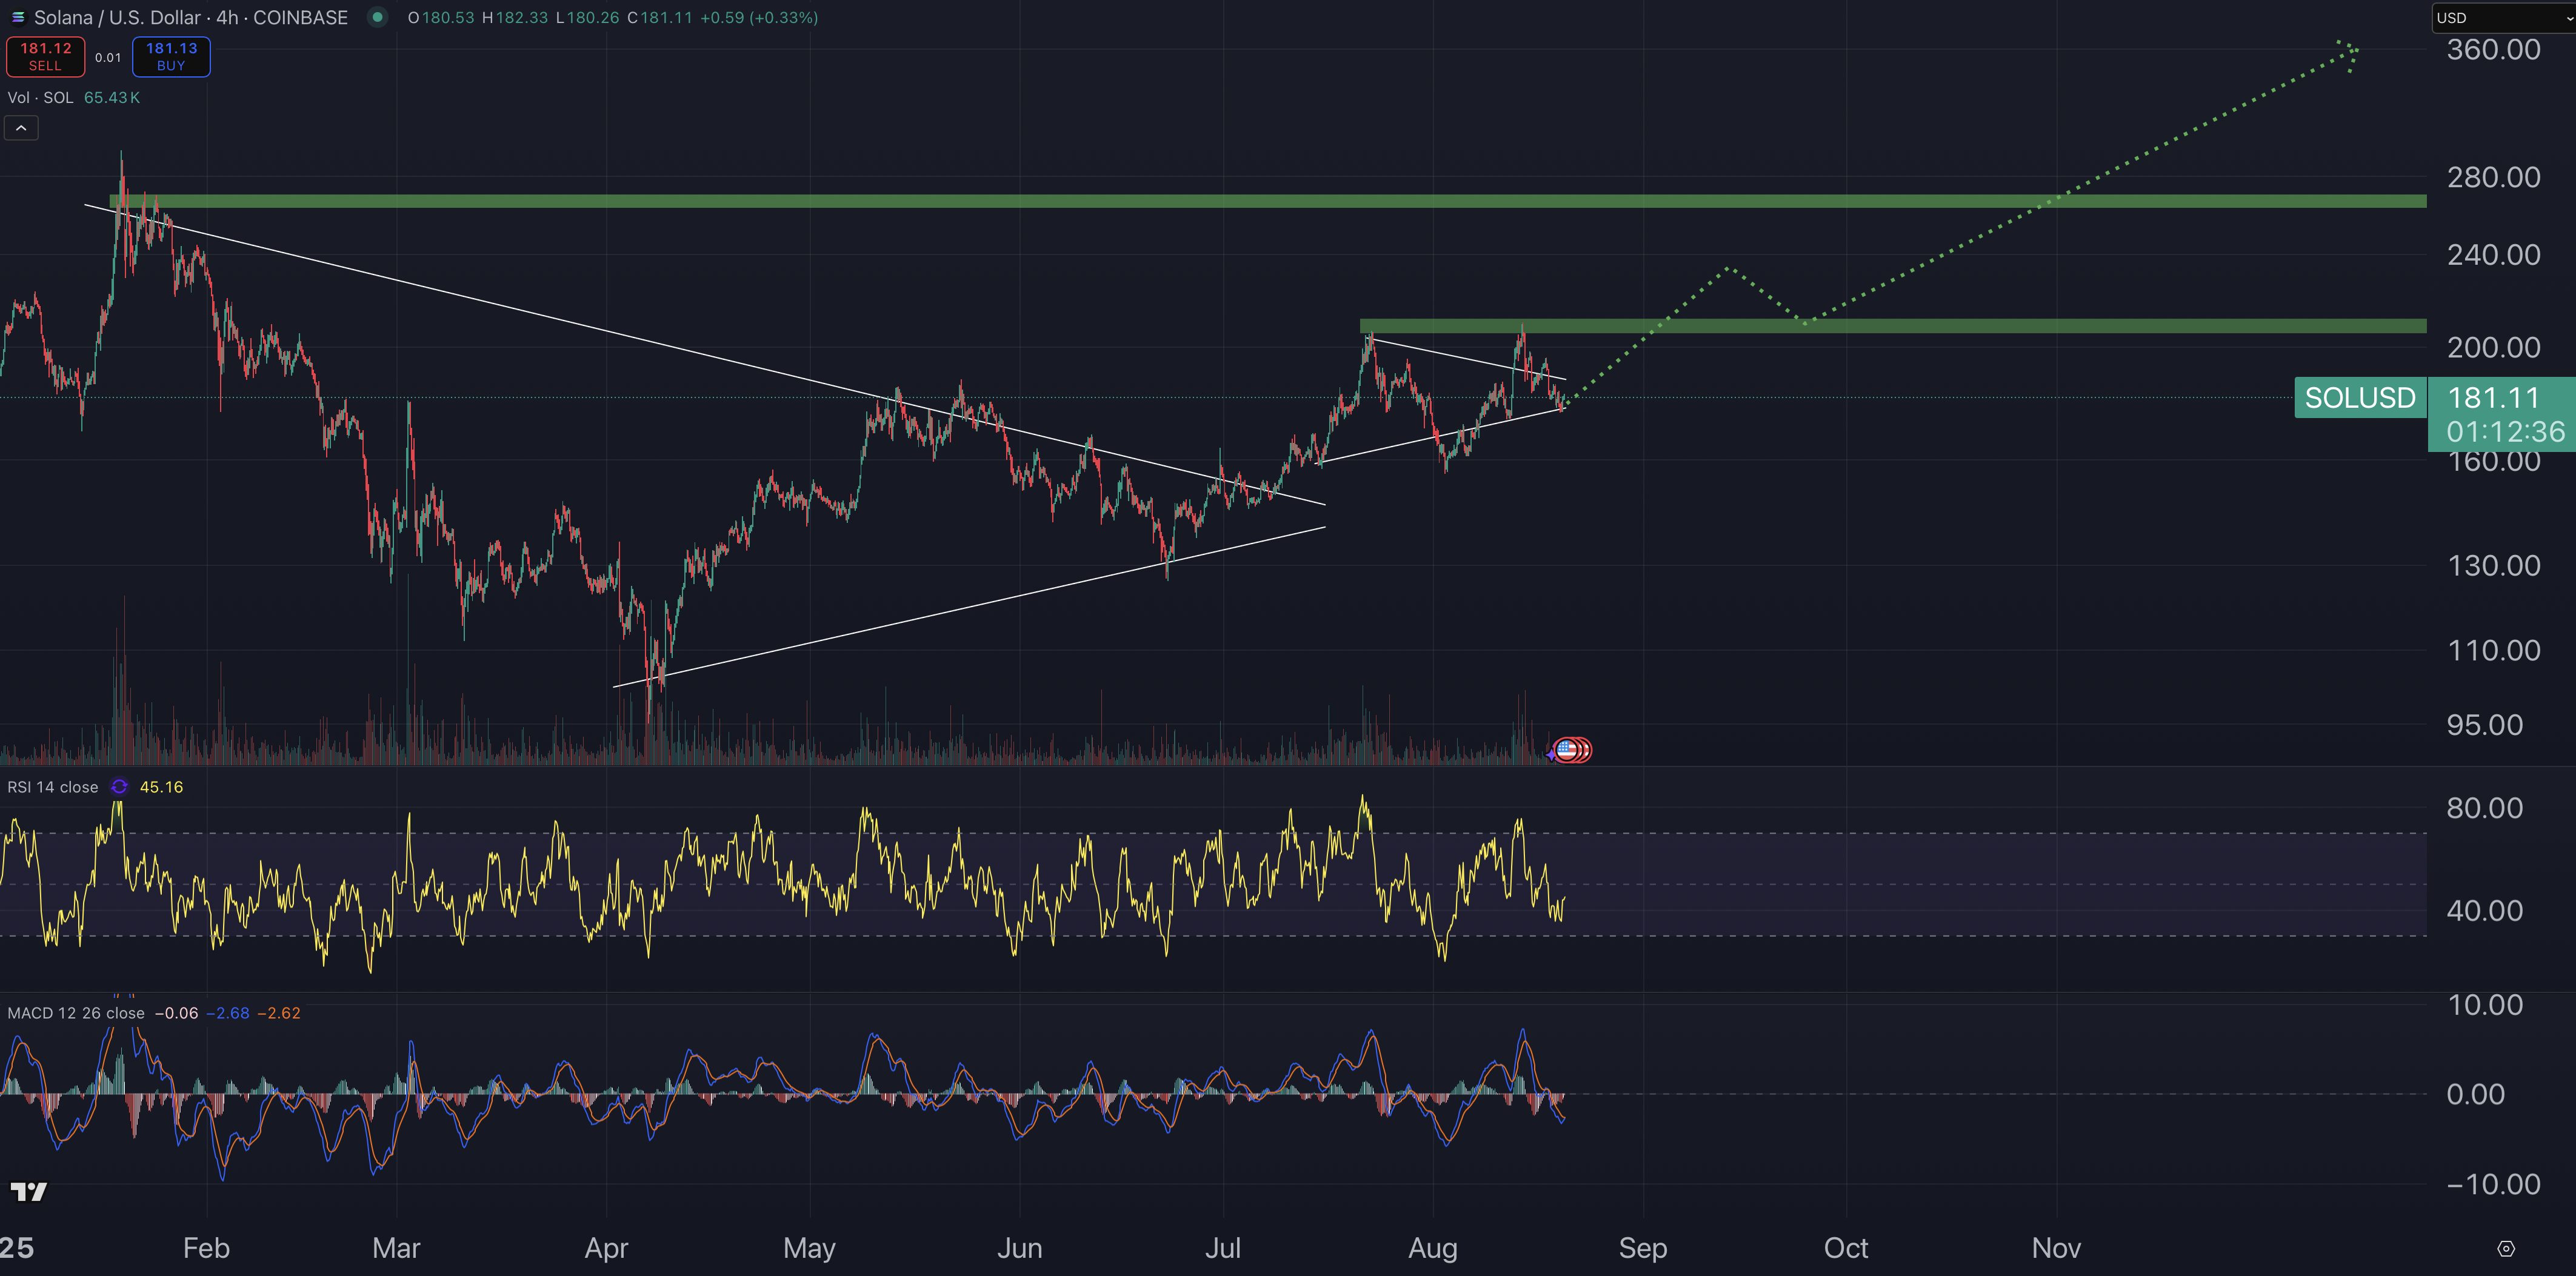Click the change value +0.59 (+0.33%)

759,17
